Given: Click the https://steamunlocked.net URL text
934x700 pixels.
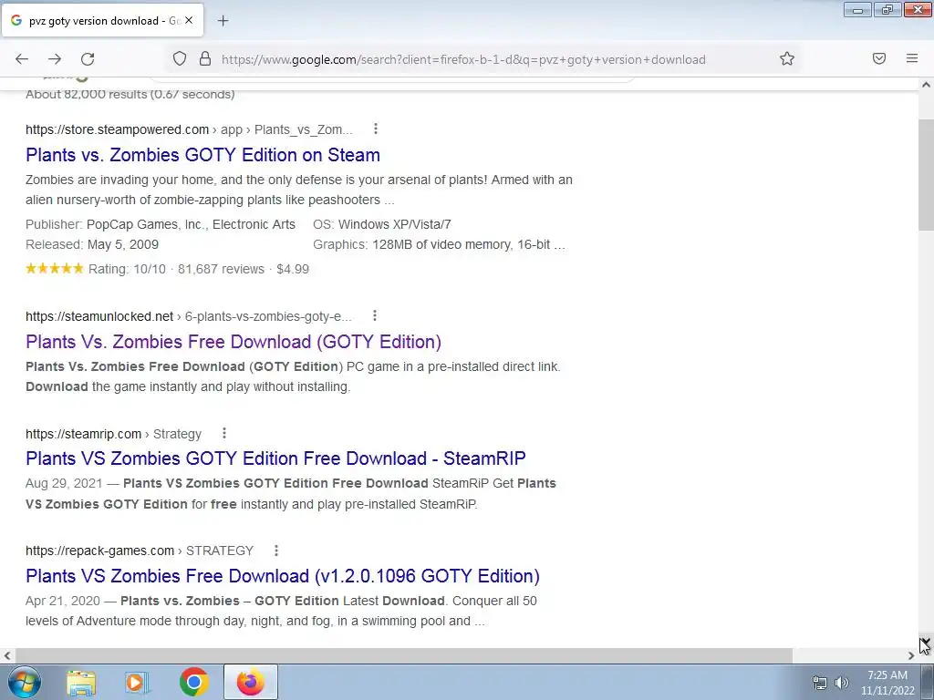Looking at the screenshot, I should coord(99,316).
